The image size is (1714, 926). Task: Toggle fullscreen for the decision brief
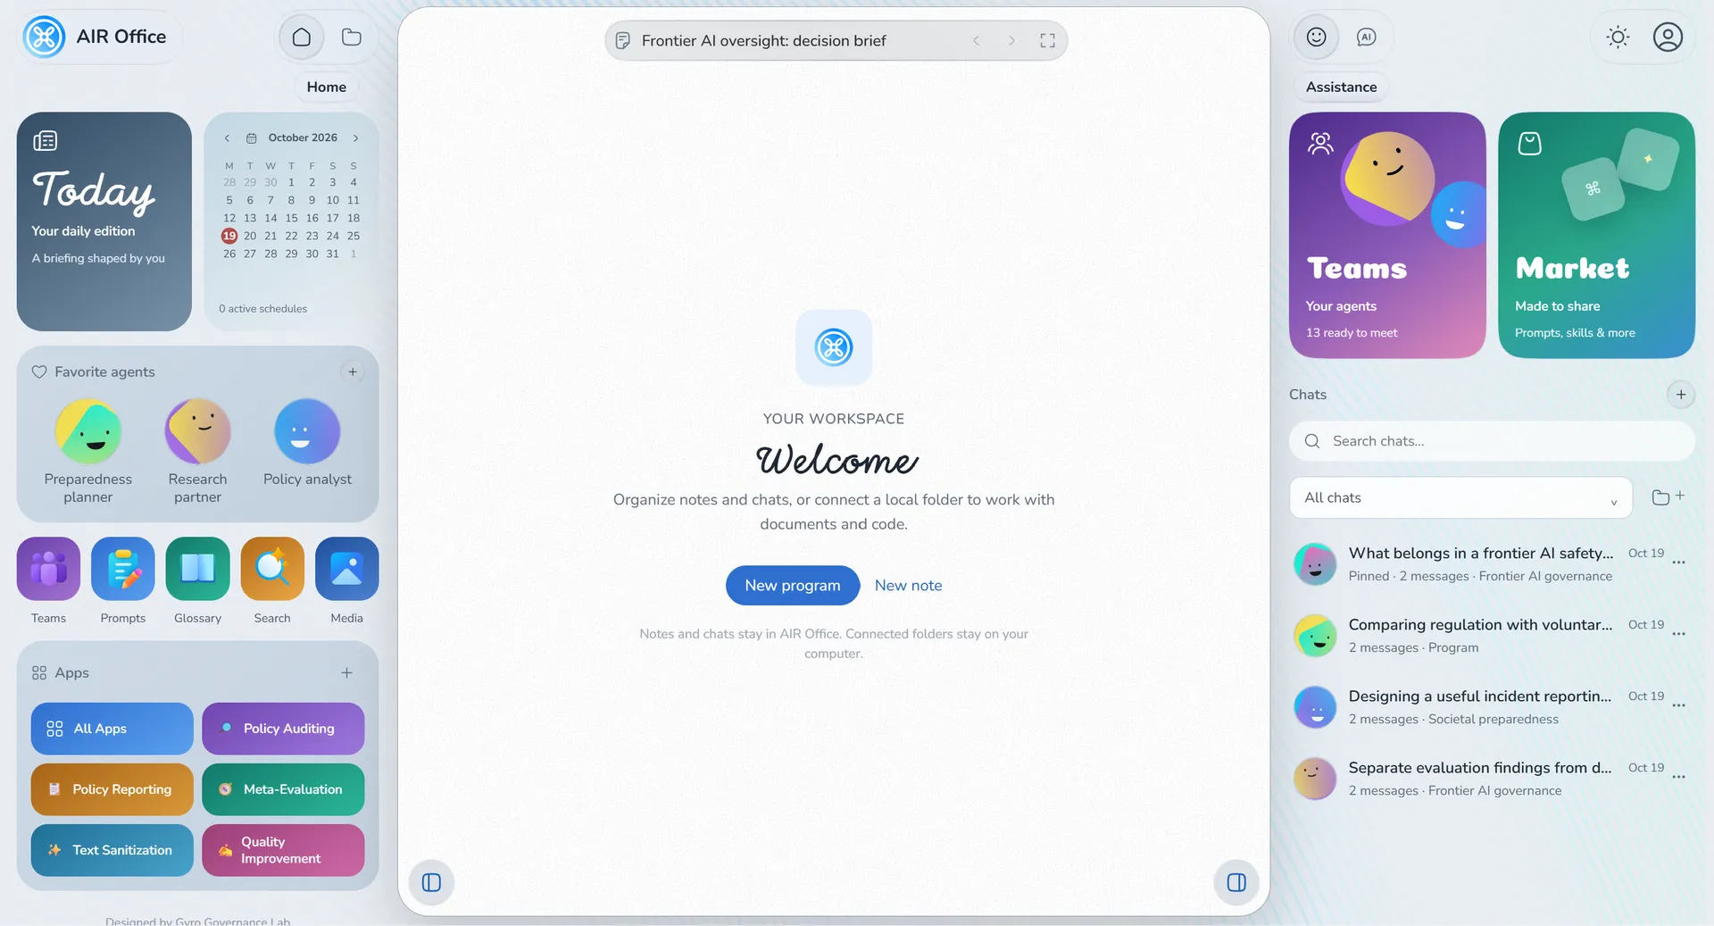[x=1047, y=40]
